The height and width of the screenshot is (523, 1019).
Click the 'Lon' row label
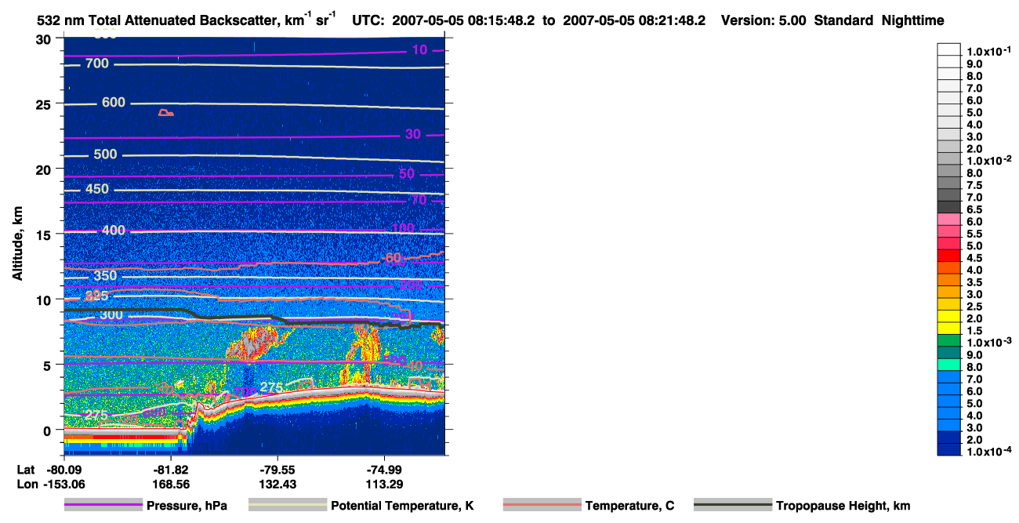tap(27, 484)
